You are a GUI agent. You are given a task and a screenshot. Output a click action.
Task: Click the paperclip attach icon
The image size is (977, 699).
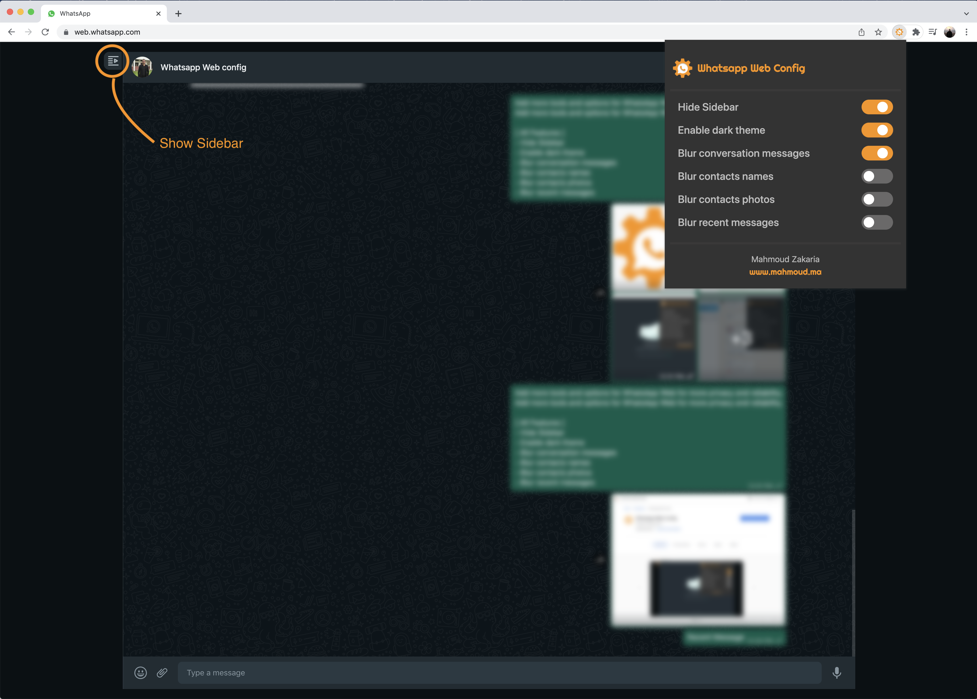coord(162,672)
